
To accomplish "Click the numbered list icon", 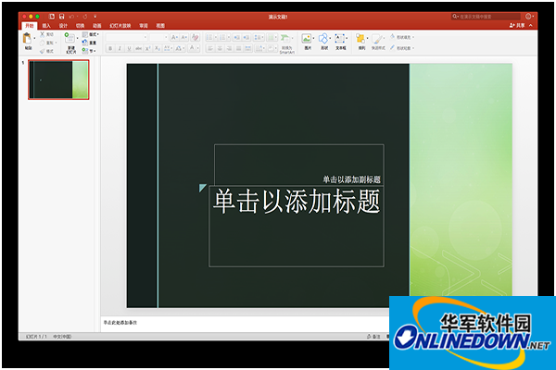I will [222, 37].
